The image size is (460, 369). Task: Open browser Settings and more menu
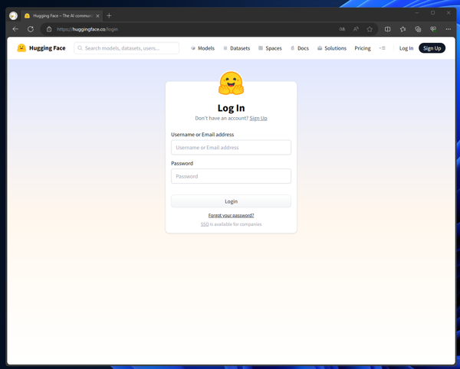click(448, 29)
